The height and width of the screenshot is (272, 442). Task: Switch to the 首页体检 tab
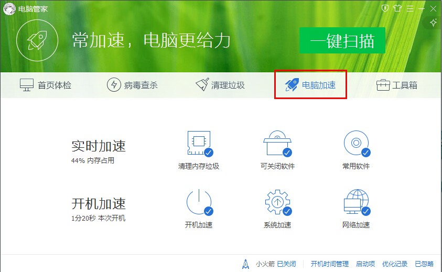coord(46,85)
